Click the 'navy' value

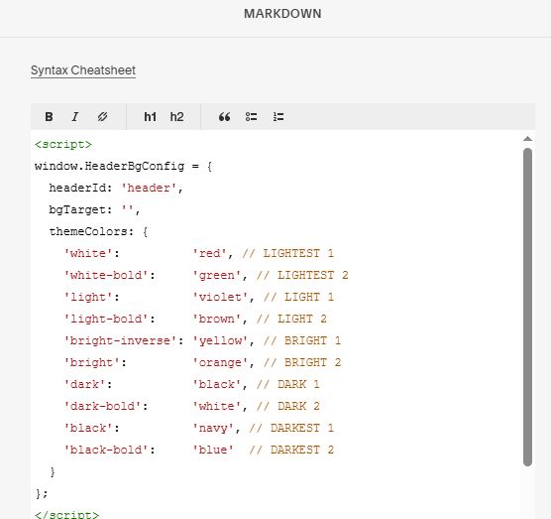click(x=213, y=428)
